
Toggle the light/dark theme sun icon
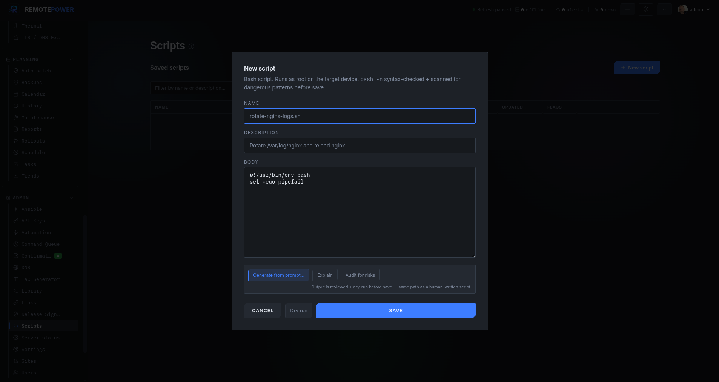point(646,9)
